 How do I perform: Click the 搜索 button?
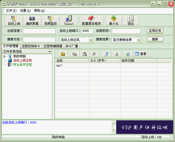point(155,39)
